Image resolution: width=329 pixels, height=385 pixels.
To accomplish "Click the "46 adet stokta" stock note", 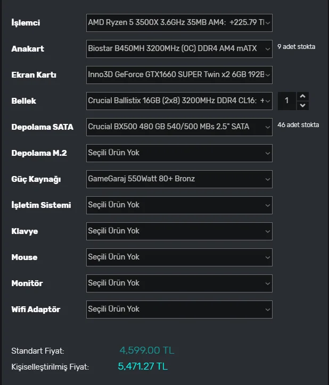I will pos(298,125).
